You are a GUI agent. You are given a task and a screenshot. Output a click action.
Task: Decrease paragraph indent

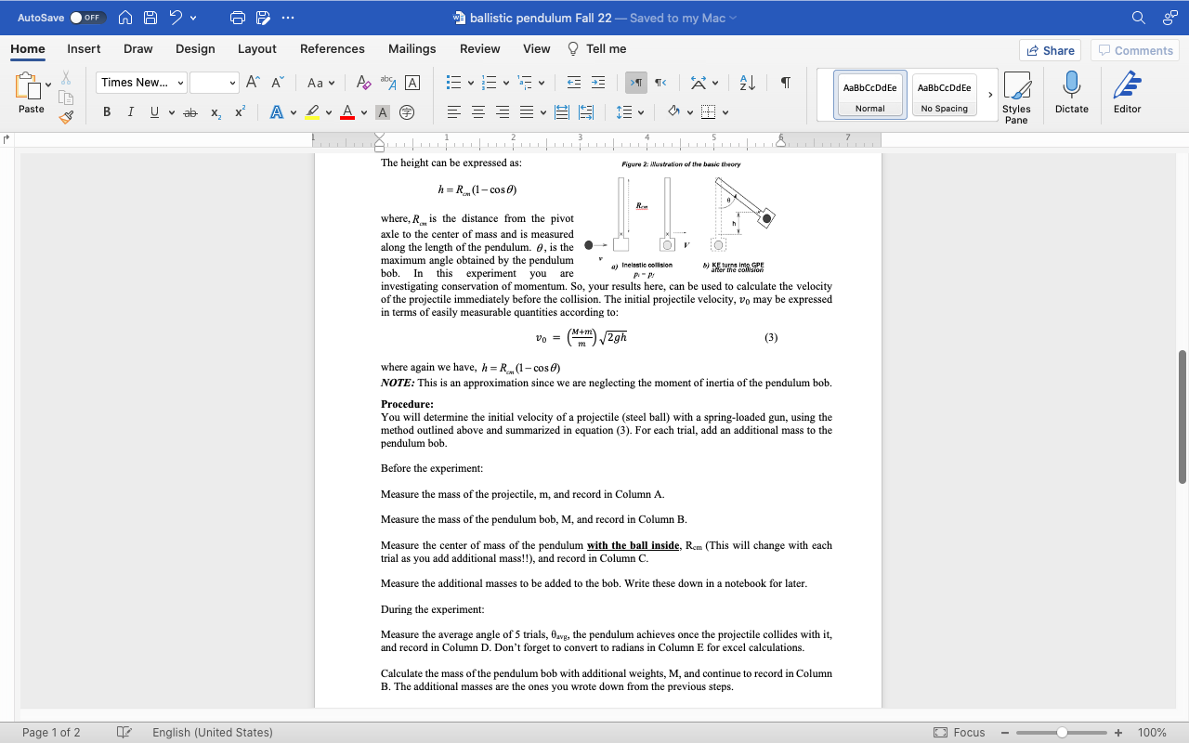click(x=574, y=83)
